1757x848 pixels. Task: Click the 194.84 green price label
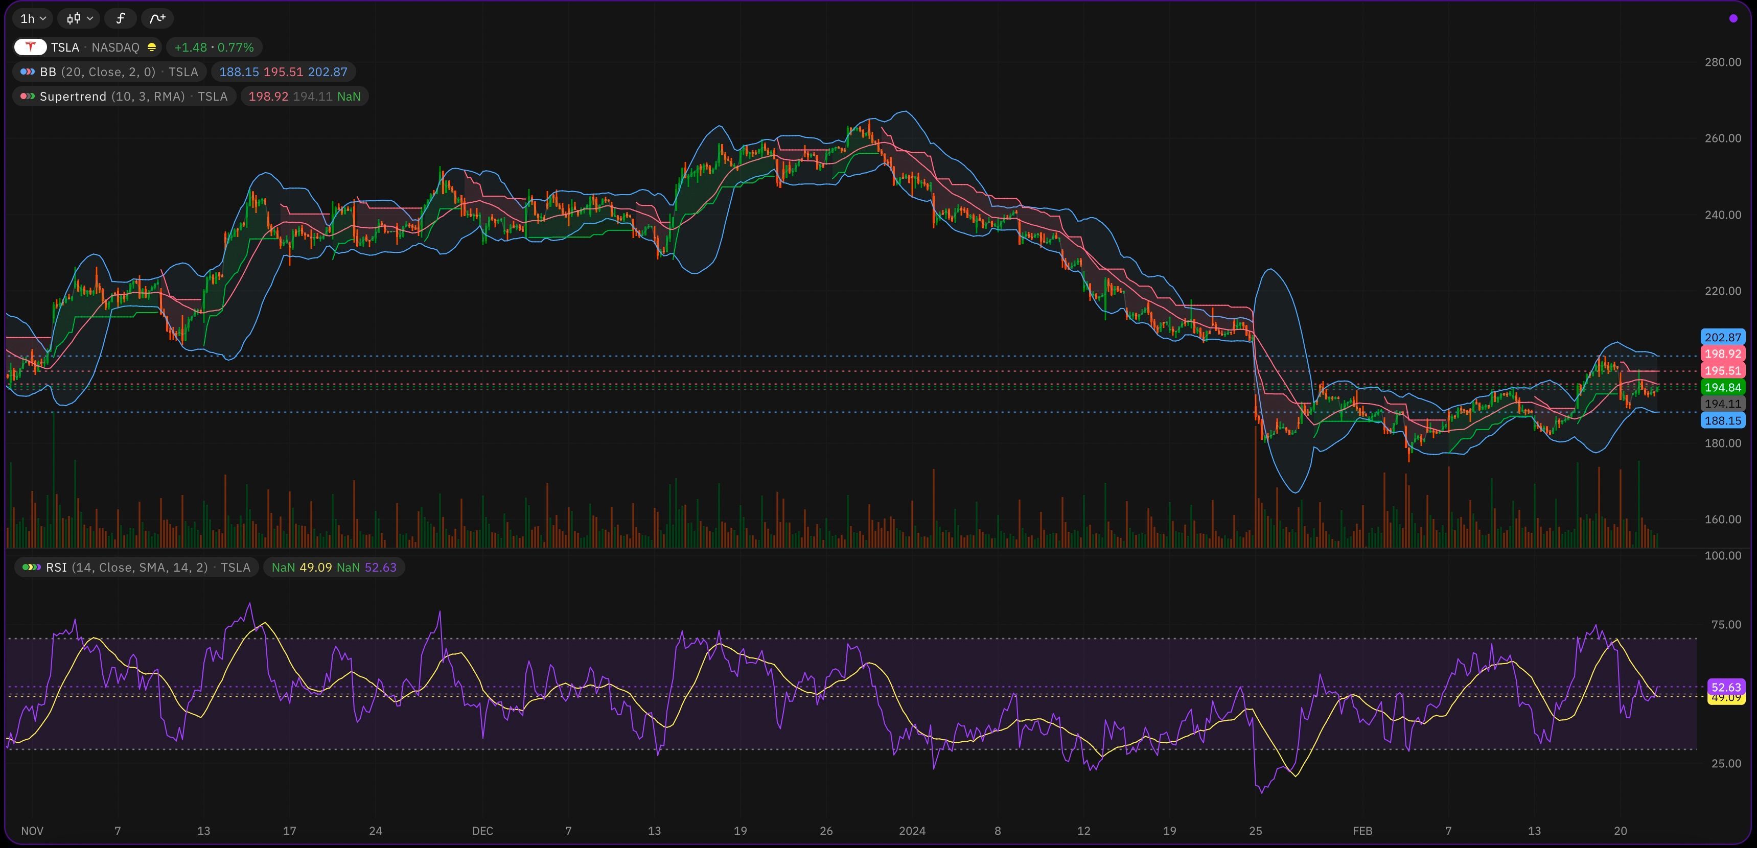(x=1722, y=387)
